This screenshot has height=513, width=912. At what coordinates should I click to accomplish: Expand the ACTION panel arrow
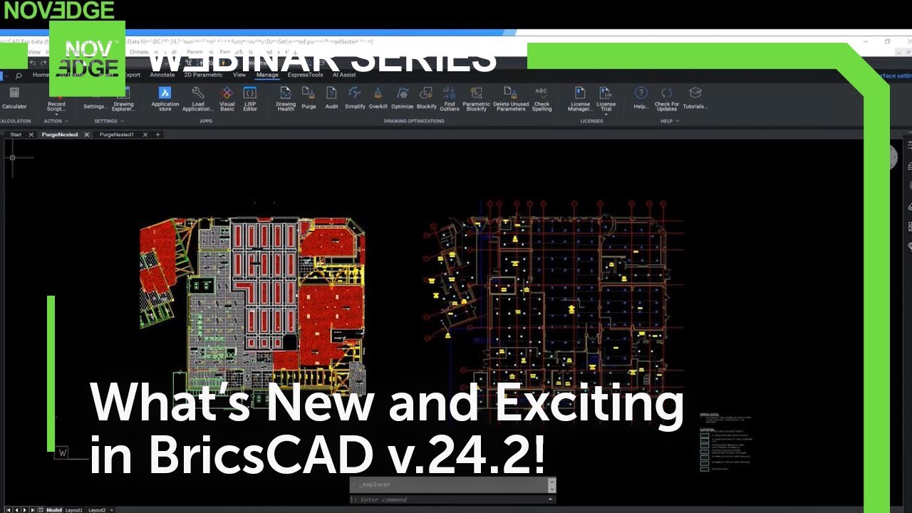tap(66, 121)
